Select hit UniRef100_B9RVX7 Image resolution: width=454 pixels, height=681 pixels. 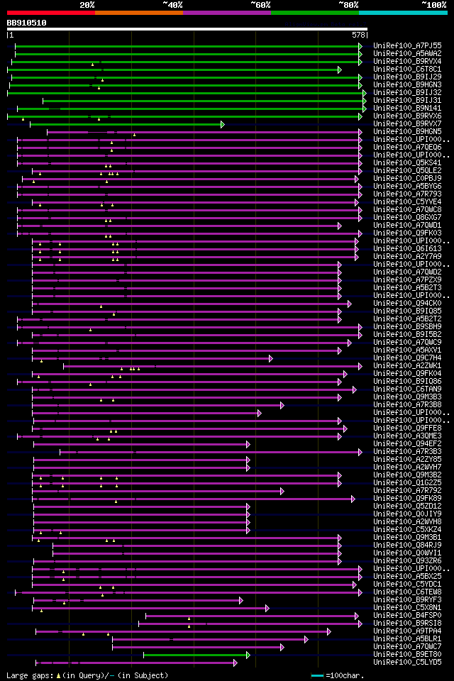click(407, 123)
